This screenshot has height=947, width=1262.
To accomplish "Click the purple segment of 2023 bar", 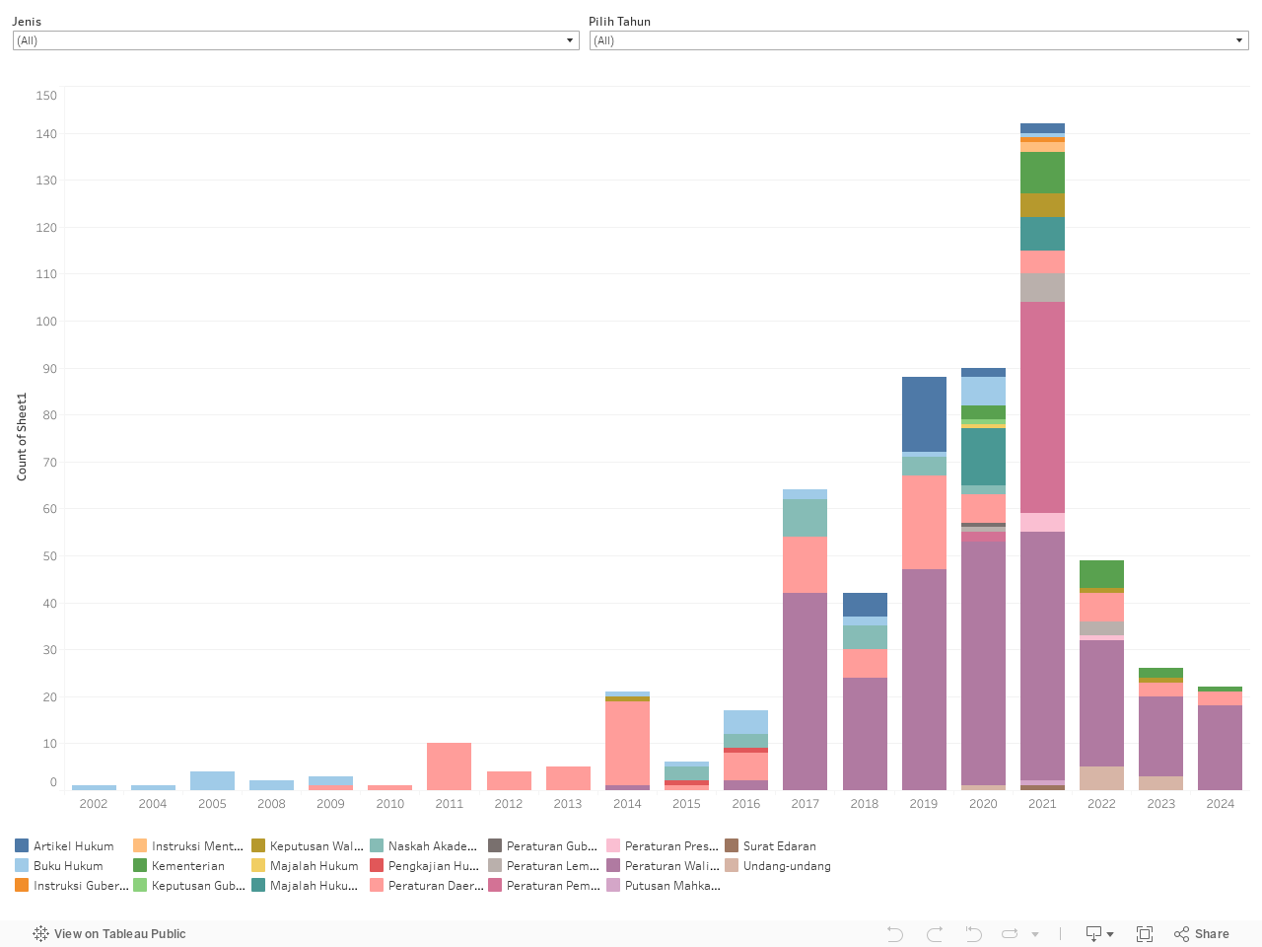I will [1160, 736].
